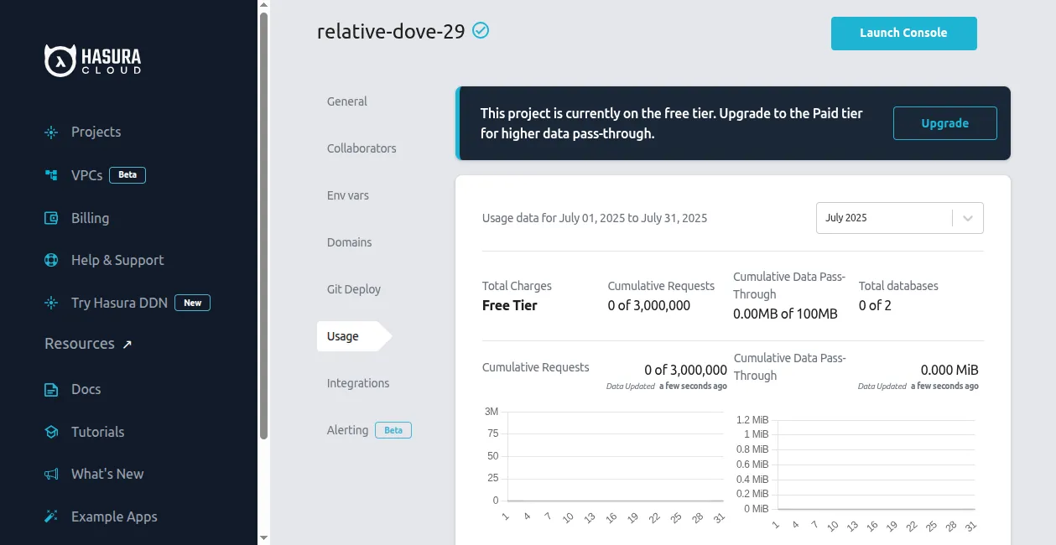Click the Docs document icon

(51, 389)
